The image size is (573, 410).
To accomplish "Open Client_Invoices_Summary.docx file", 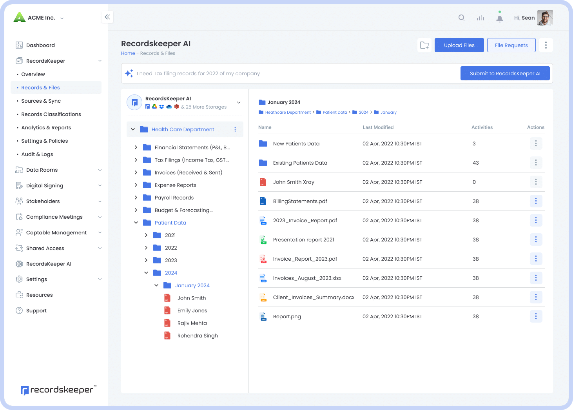I will [314, 297].
